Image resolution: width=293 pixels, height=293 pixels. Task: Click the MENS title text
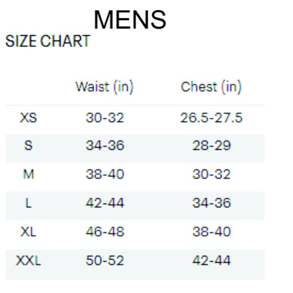tap(130, 20)
